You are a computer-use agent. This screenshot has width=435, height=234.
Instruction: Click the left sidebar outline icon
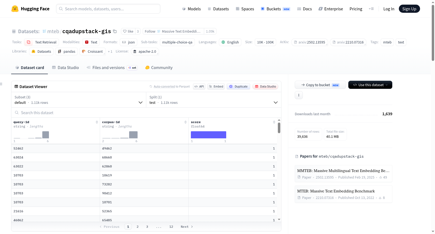[1, 84]
